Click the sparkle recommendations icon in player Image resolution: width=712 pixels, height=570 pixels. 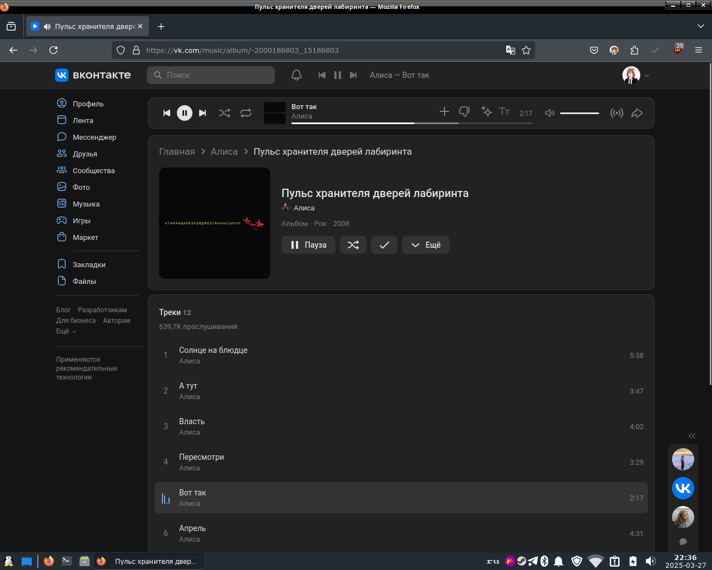[486, 112]
